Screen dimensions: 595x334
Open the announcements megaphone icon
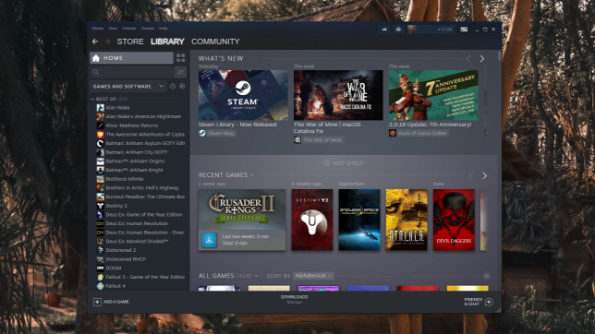coord(384,30)
